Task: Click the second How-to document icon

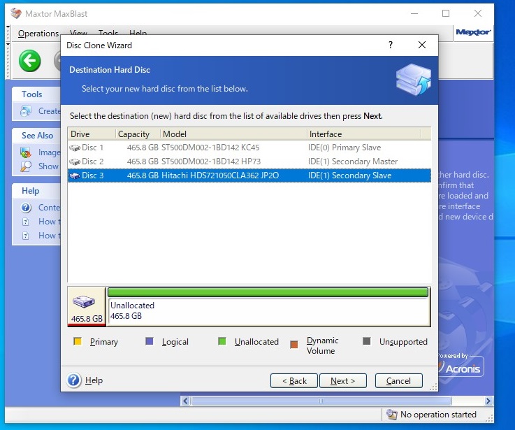Action: (26, 236)
